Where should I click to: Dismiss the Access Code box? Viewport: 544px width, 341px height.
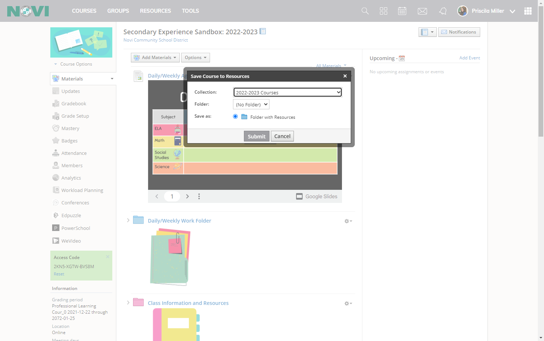(108, 257)
